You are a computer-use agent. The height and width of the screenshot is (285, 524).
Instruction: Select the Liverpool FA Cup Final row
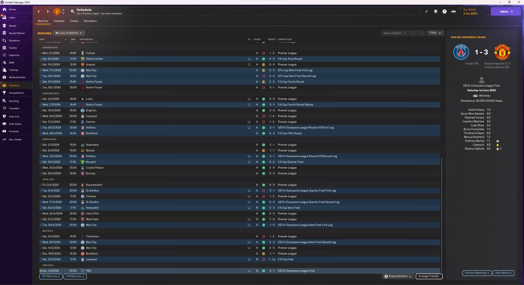coord(239,259)
